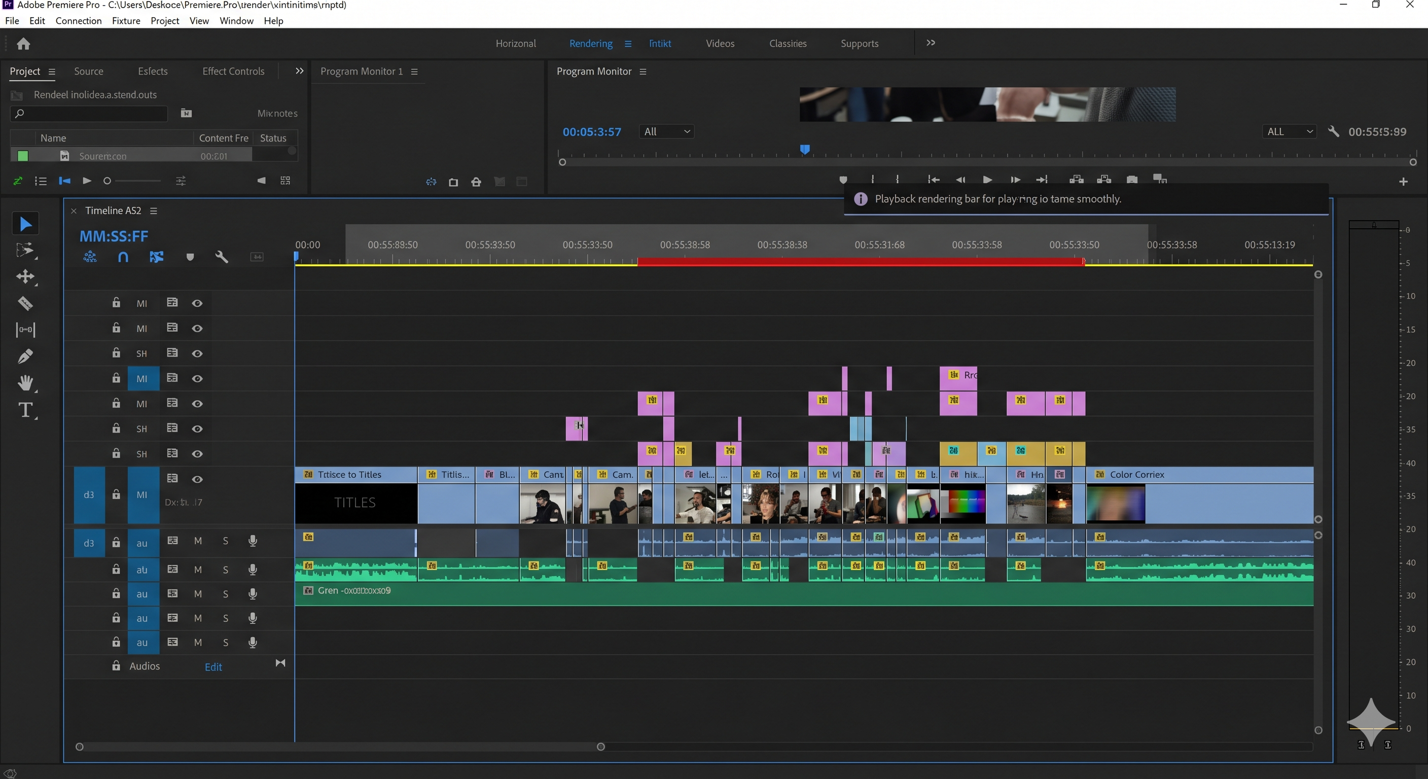Screen dimensions: 1428x779
Task: Enable voice-over record on the d3 audio track
Action: click(253, 541)
